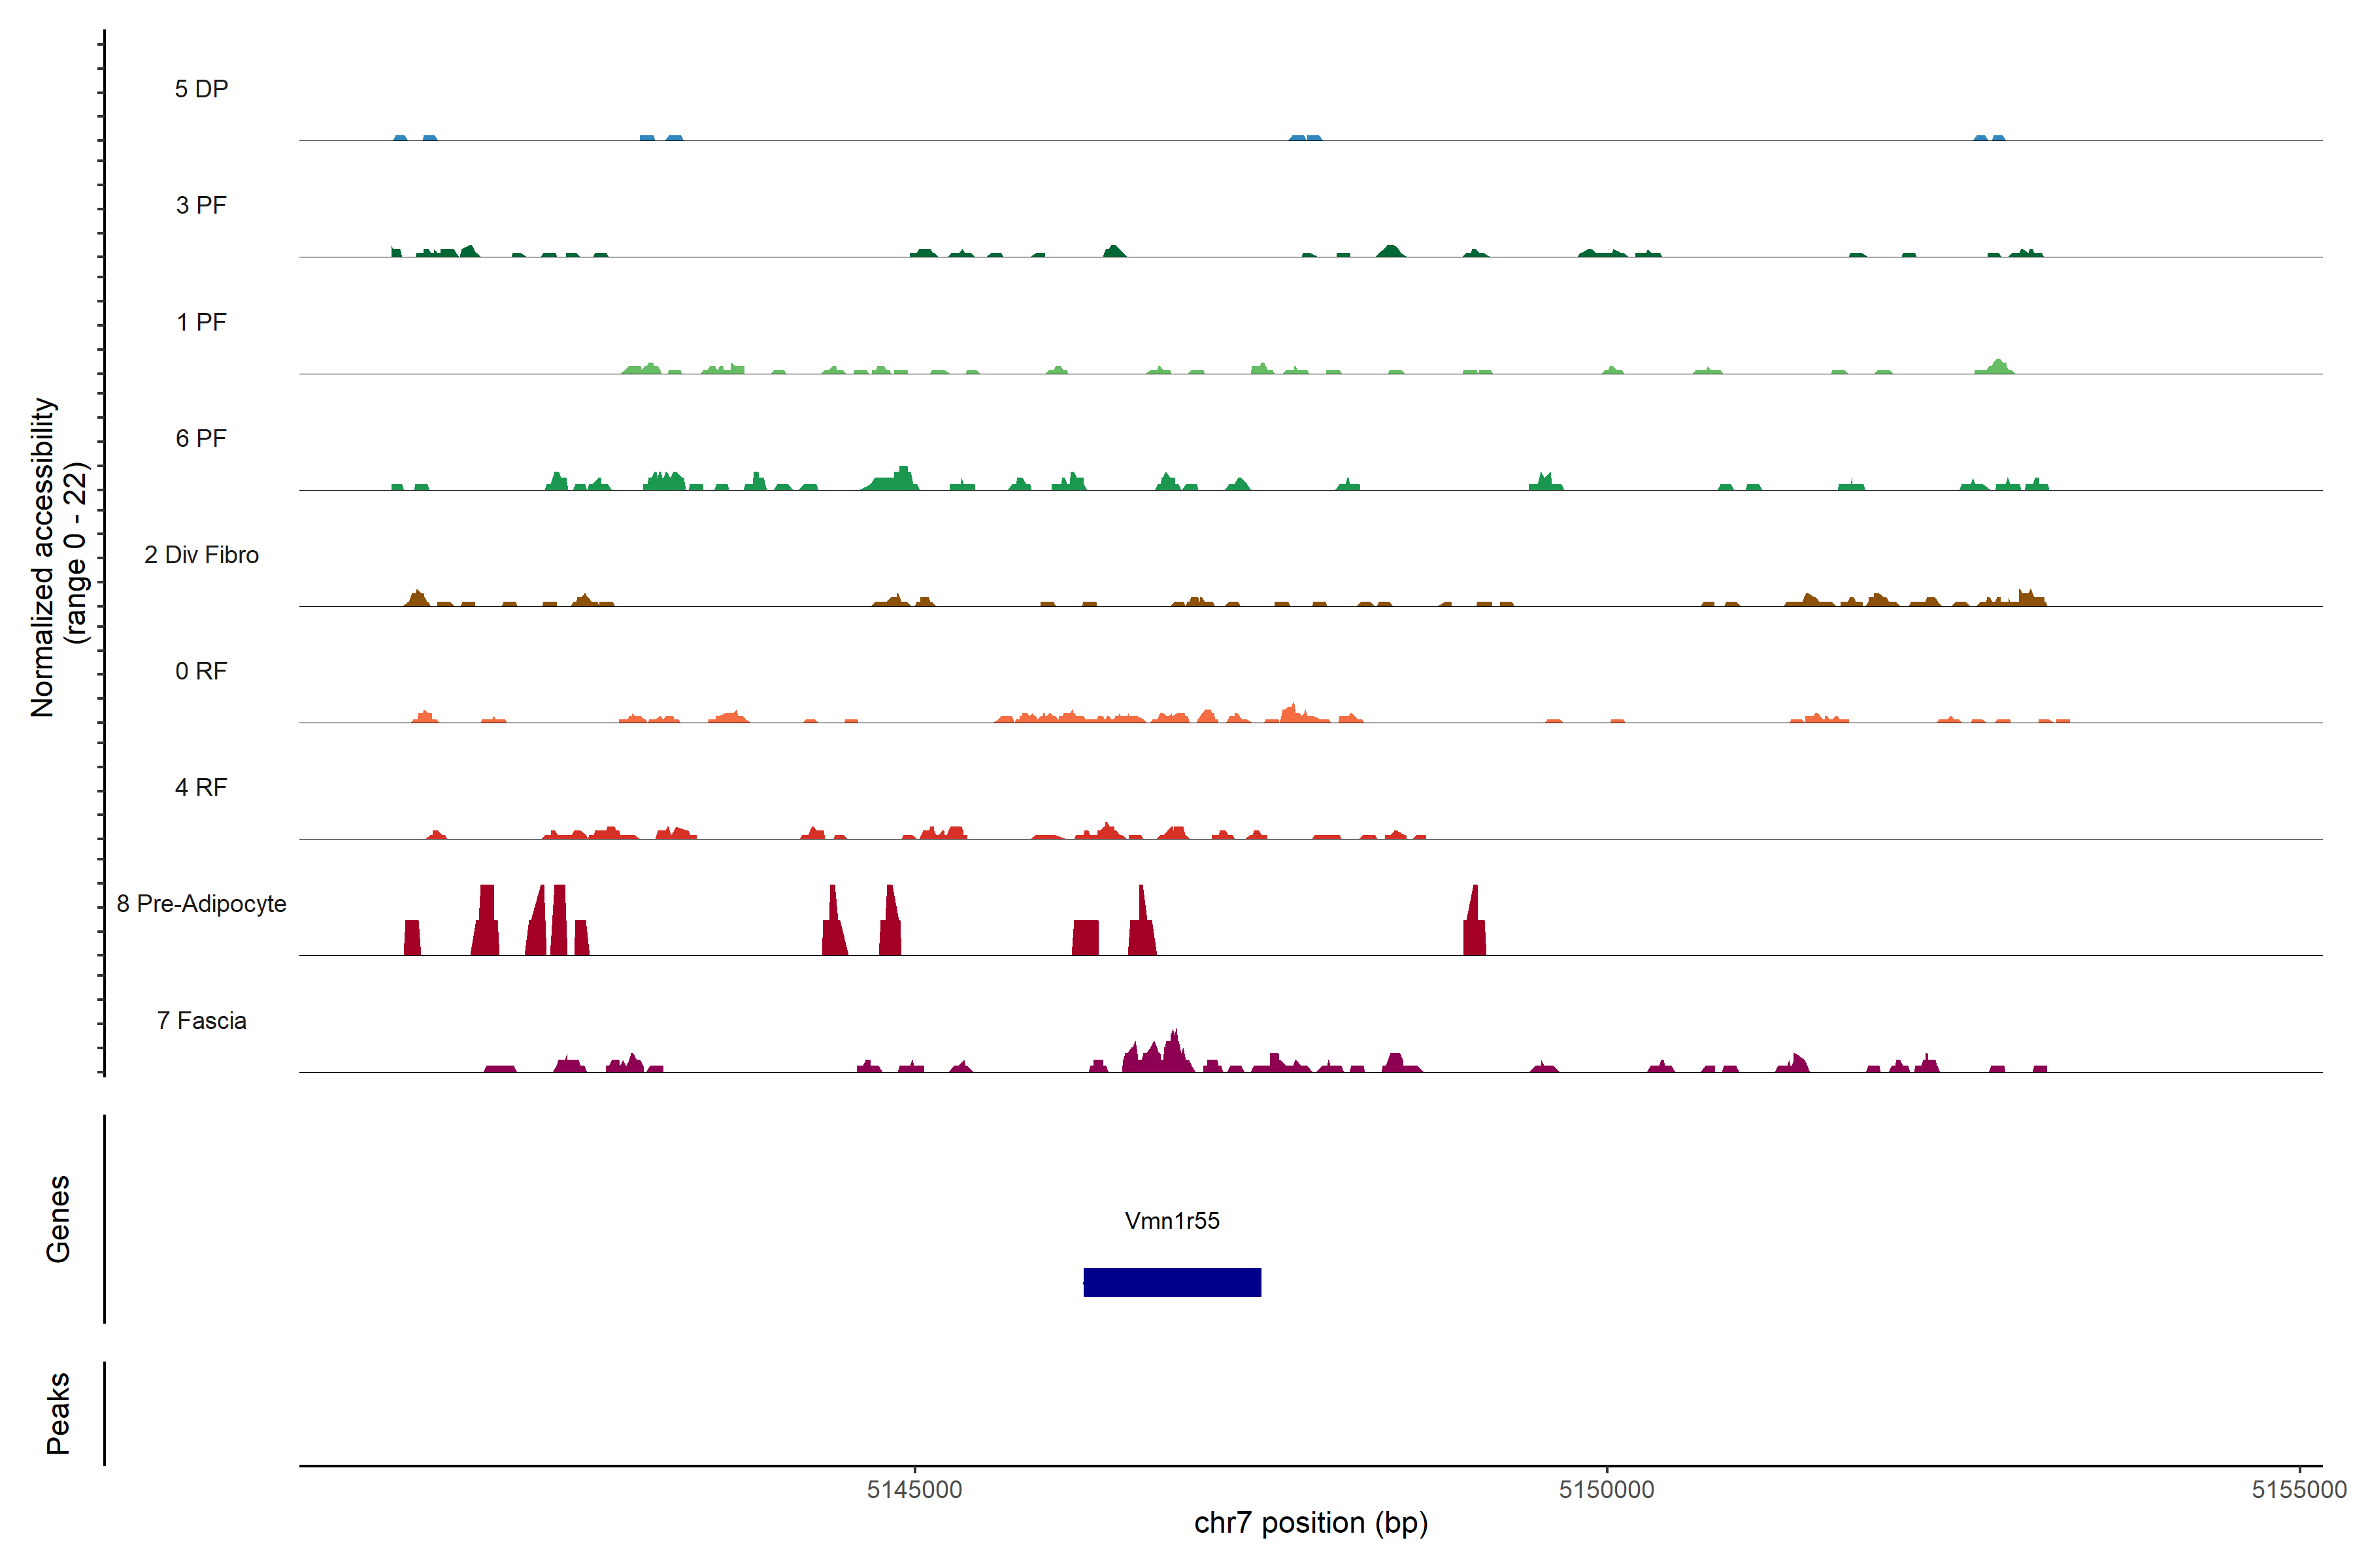Click the dark blue Vmn1r55 gene bar

click(x=1171, y=1282)
